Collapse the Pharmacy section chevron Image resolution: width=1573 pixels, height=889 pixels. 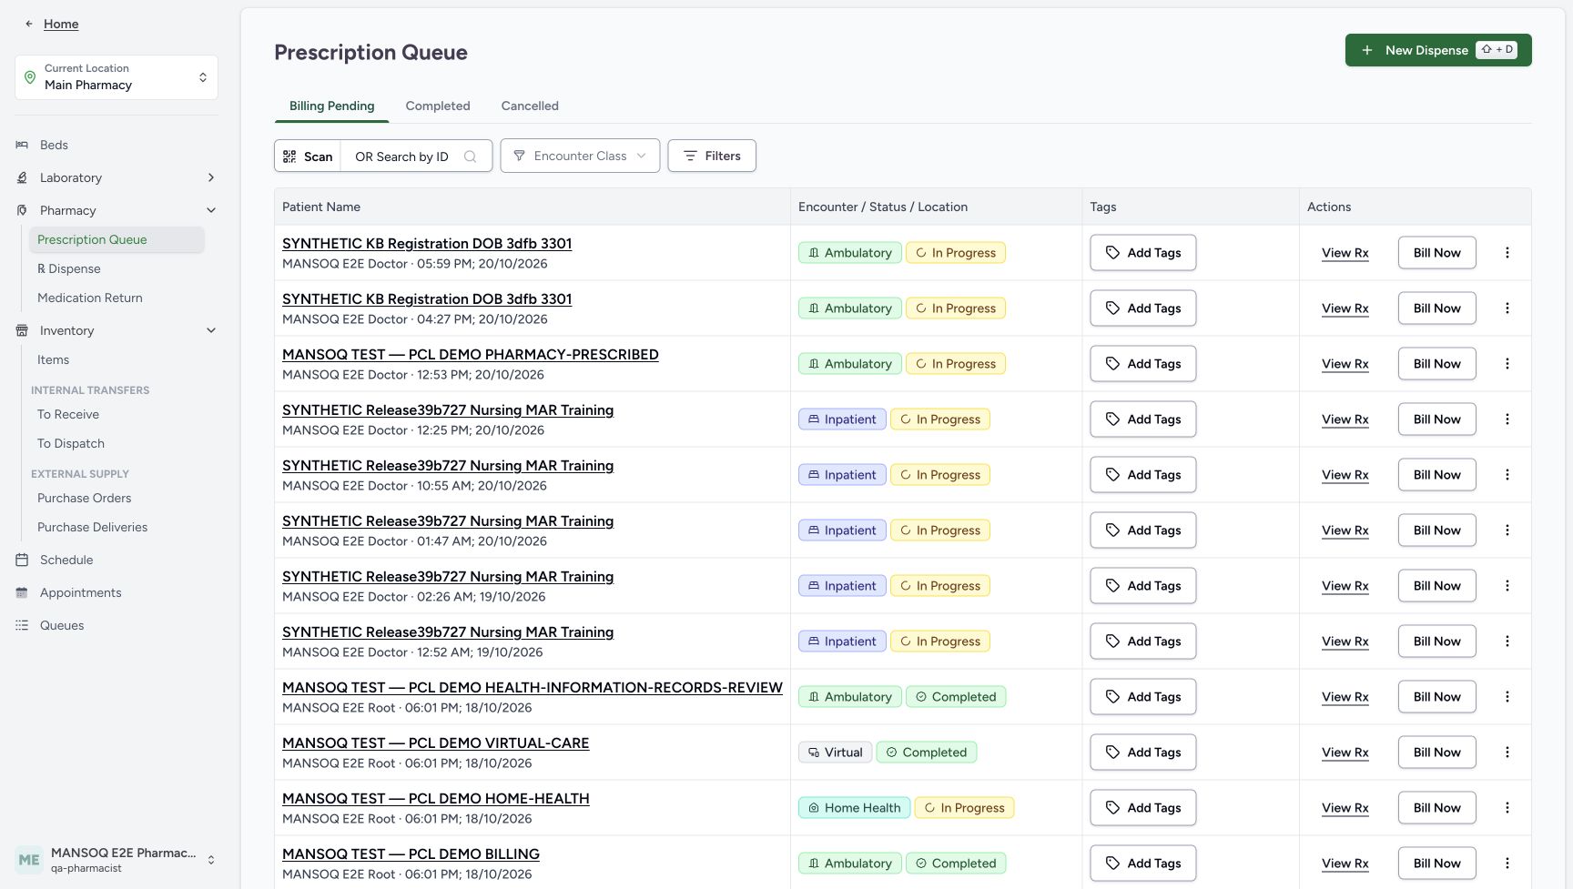tap(211, 210)
